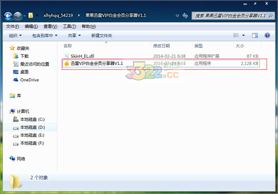Click the change view icon
Viewport: 278px width, 194px height.
[x=236, y=36]
